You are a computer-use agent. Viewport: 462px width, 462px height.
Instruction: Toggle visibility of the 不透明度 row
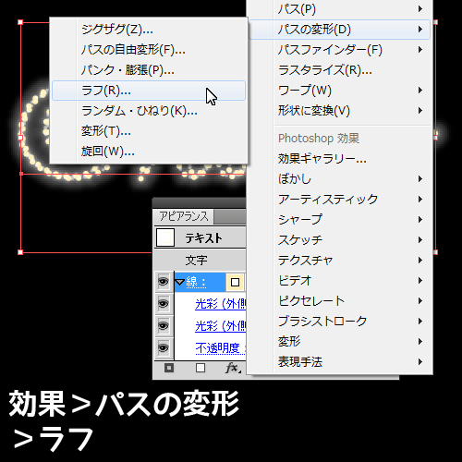point(164,347)
